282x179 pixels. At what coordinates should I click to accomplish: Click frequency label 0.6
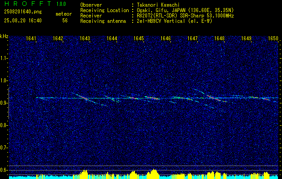click(4, 170)
